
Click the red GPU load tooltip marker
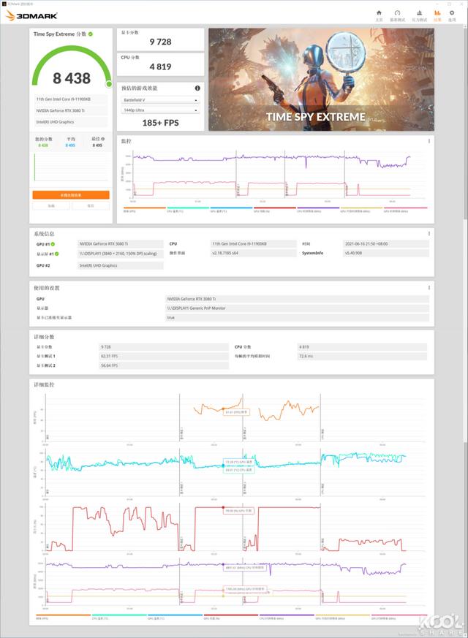tap(223, 507)
